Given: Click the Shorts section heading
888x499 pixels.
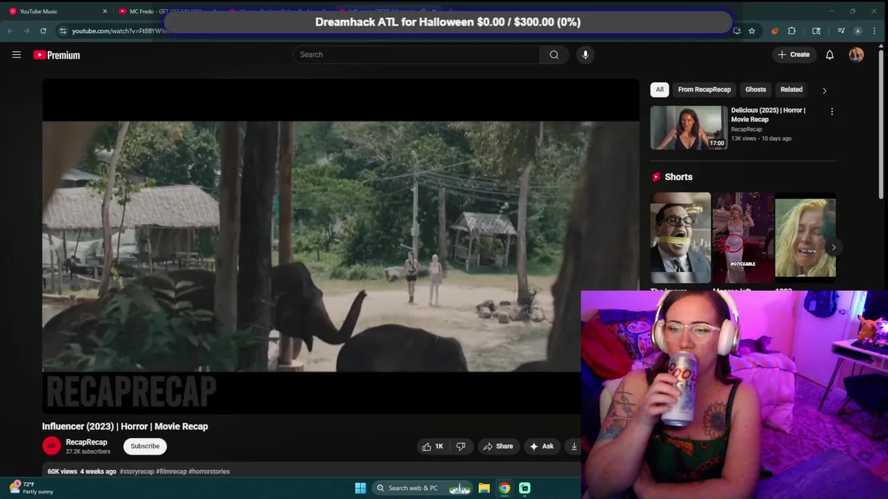Looking at the screenshot, I should pyautogui.click(x=678, y=177).
